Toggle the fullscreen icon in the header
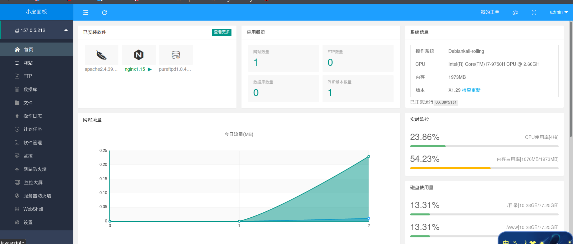573x244 pixels. [534, 13]
